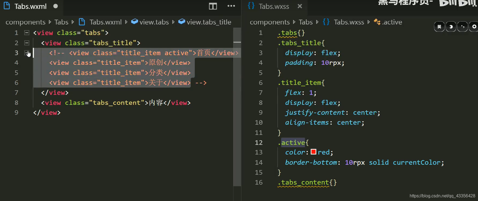Click 'view.tabs' breadcrumb item

point(154,22)
